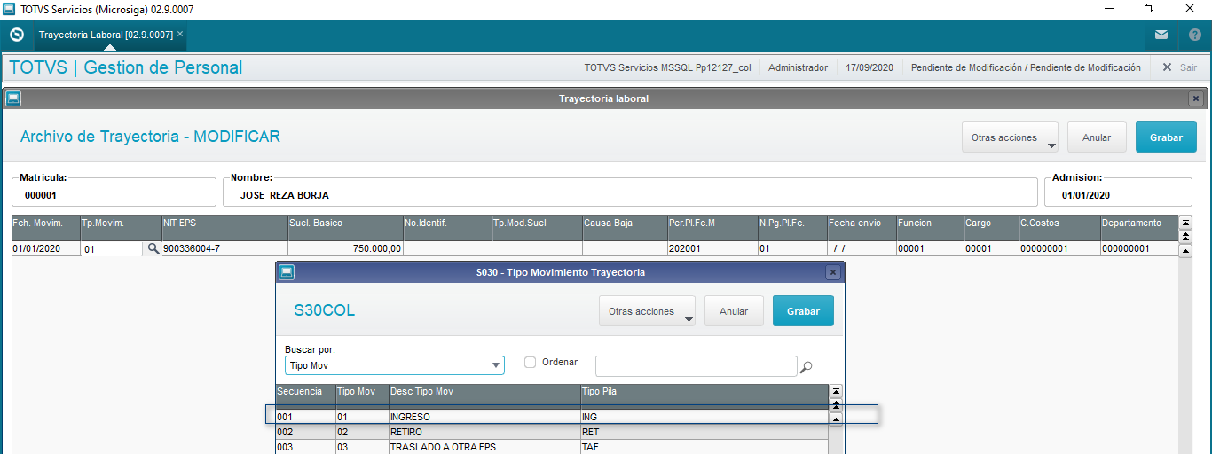The width and height of the screenshot is (1212, 454).
Task: Close the S030 Tipo Movimiento dialog
Action: coord(832,272)
